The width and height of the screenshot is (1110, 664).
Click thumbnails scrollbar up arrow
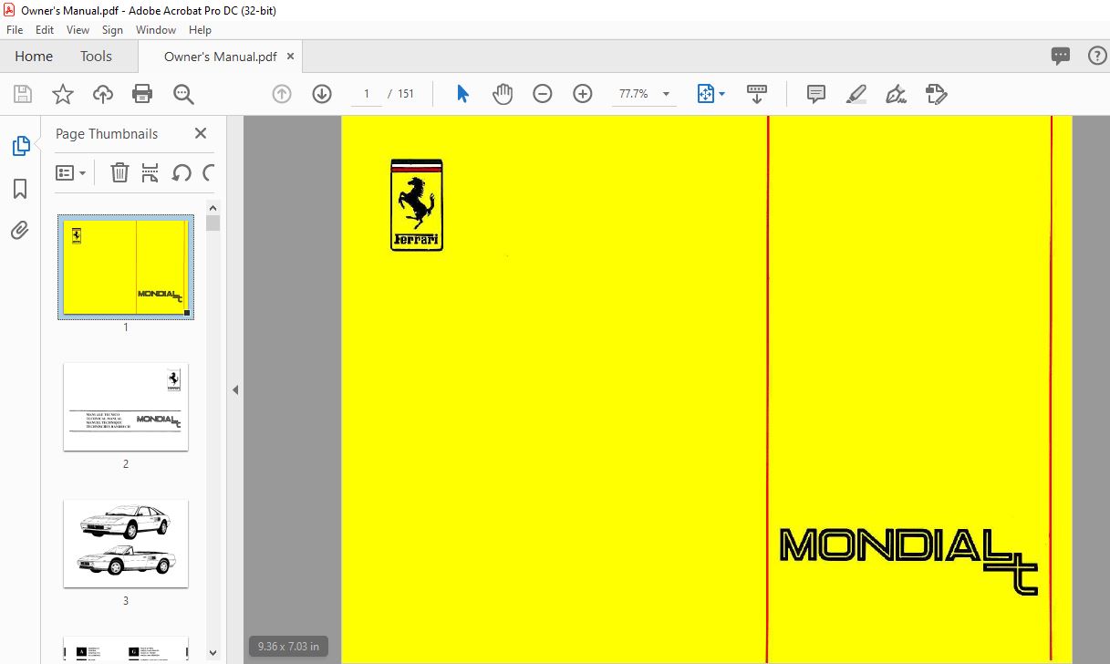coord(213,207)
